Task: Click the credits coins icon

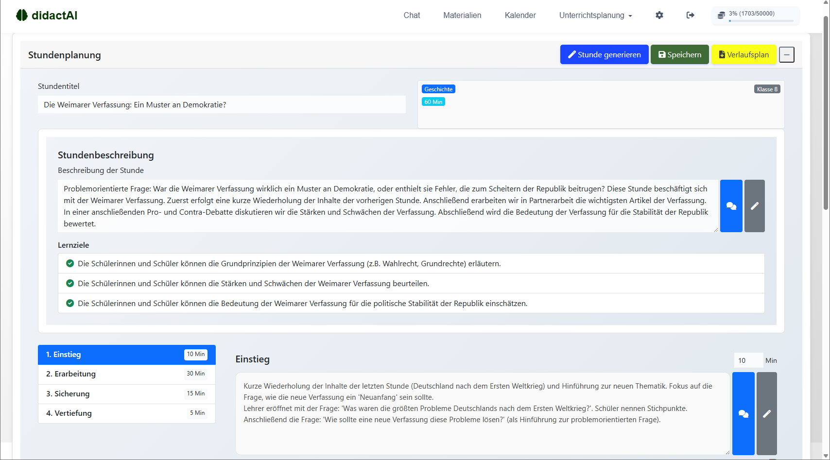Action: pyautogui.click(x=721, y=16)
